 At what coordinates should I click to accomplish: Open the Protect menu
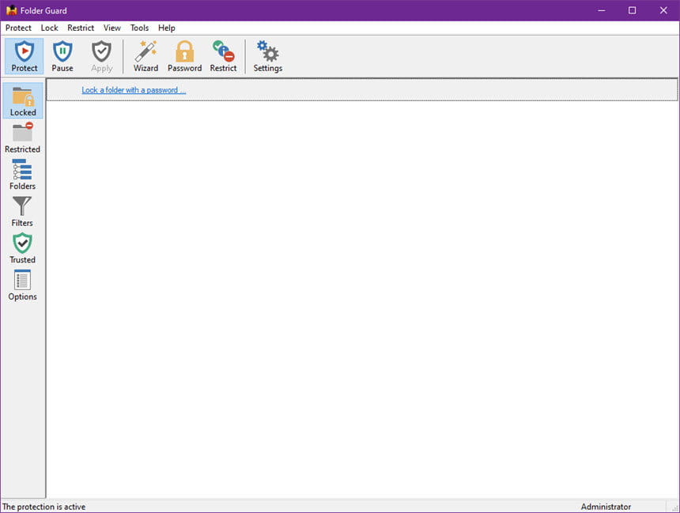pyautogui.click(x=18, y=28)
